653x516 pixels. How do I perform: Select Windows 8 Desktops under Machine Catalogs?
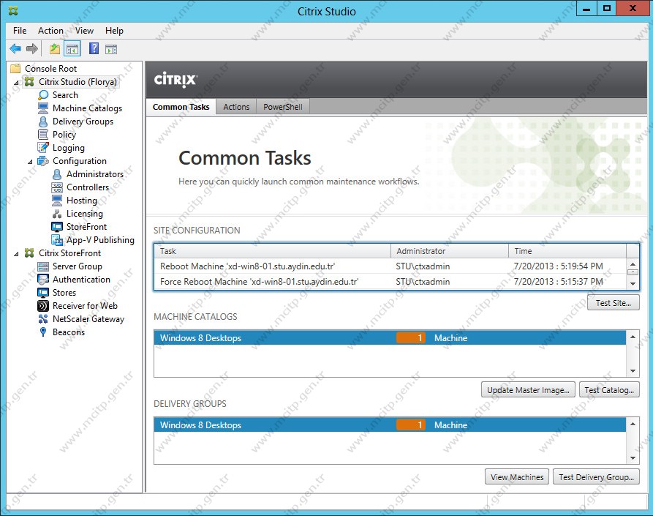(x=390, y=338)
